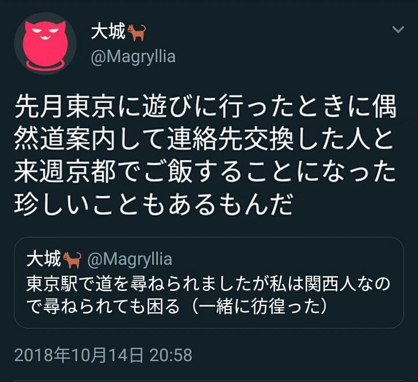
Task: Open the pink cat profile avatar
Action: pos(45,44)
